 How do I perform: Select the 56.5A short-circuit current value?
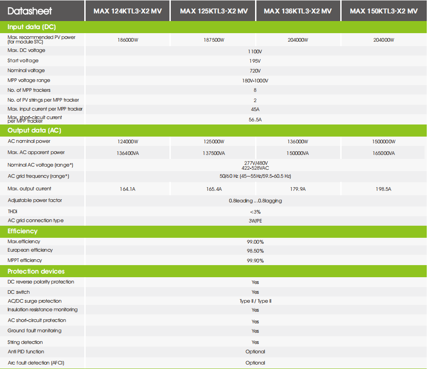[255, 120]
